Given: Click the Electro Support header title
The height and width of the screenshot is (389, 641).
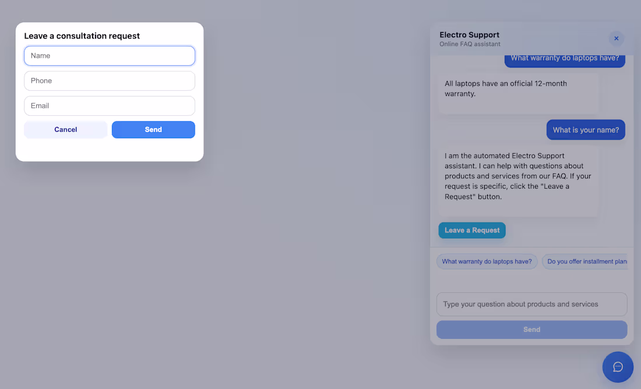Looking at the screenshot, I should click(x=469, y=34).
